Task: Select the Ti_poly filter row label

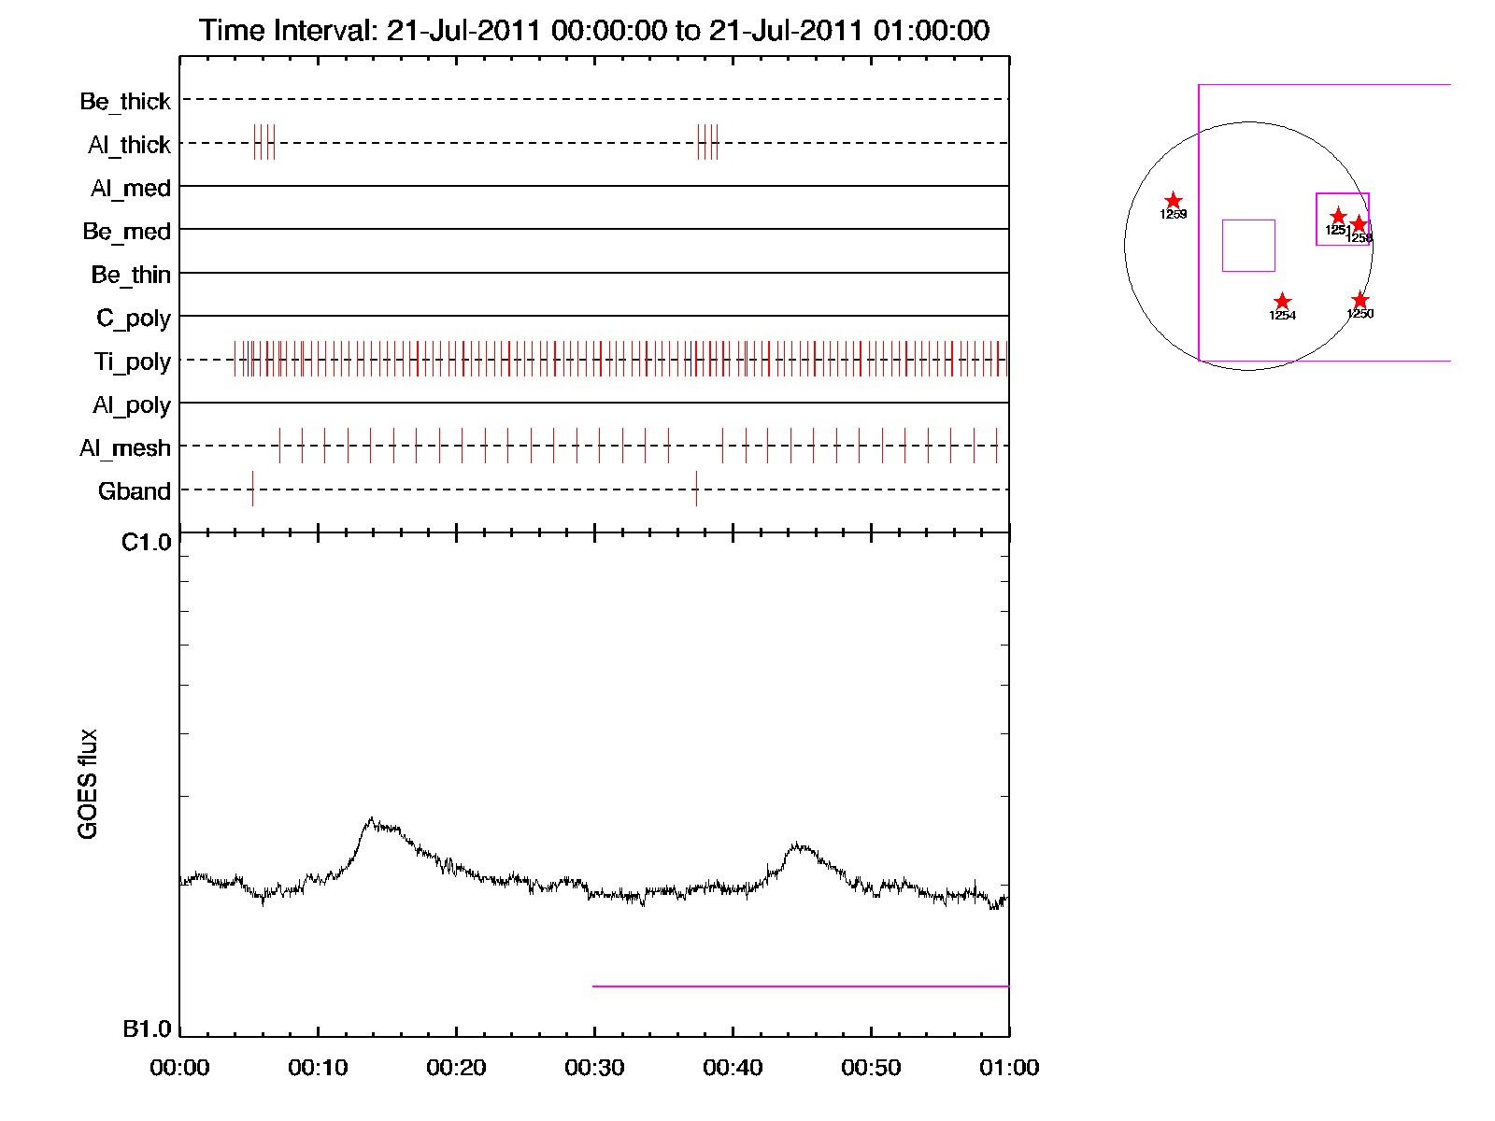Action: point(132,362)
